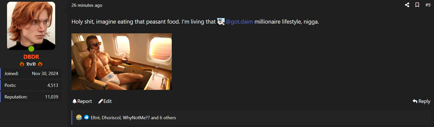The image size is (434, 127).
Task: Click the thumbs-up like reaction icon
Action: (x=86, y=117)
